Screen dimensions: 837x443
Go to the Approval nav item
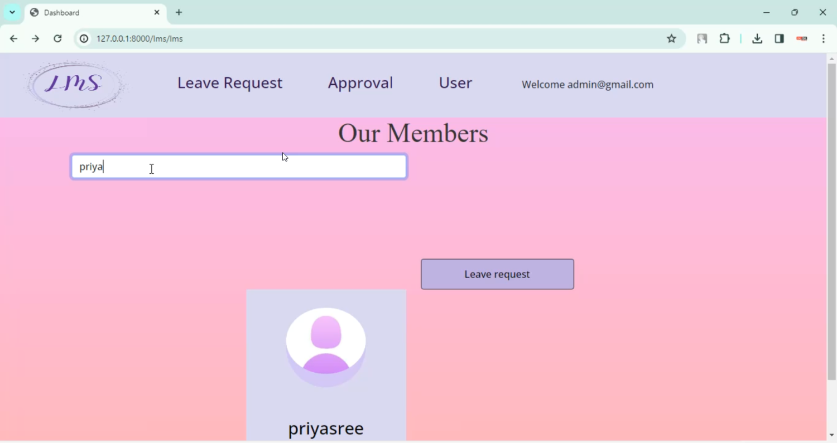tap(360, 83)
